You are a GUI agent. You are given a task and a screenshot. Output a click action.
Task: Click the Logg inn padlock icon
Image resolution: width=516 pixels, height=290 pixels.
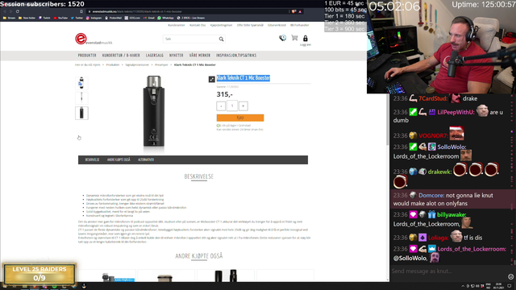(x=306, y=39)
